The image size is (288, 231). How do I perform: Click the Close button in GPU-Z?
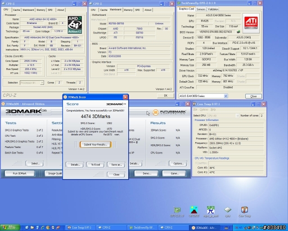253,96
